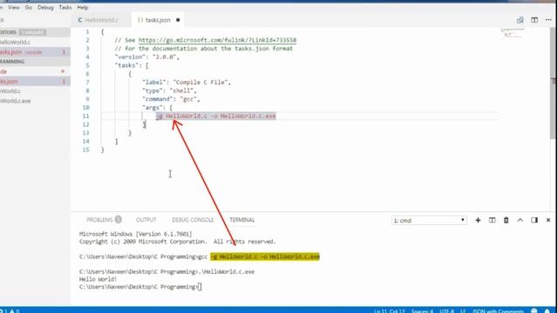Select the tasks.json editor tab

pos(158,20)
